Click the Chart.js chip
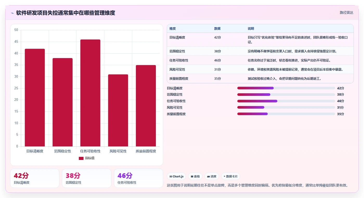This screenshot has width=364, height=198. click(176, 176)
